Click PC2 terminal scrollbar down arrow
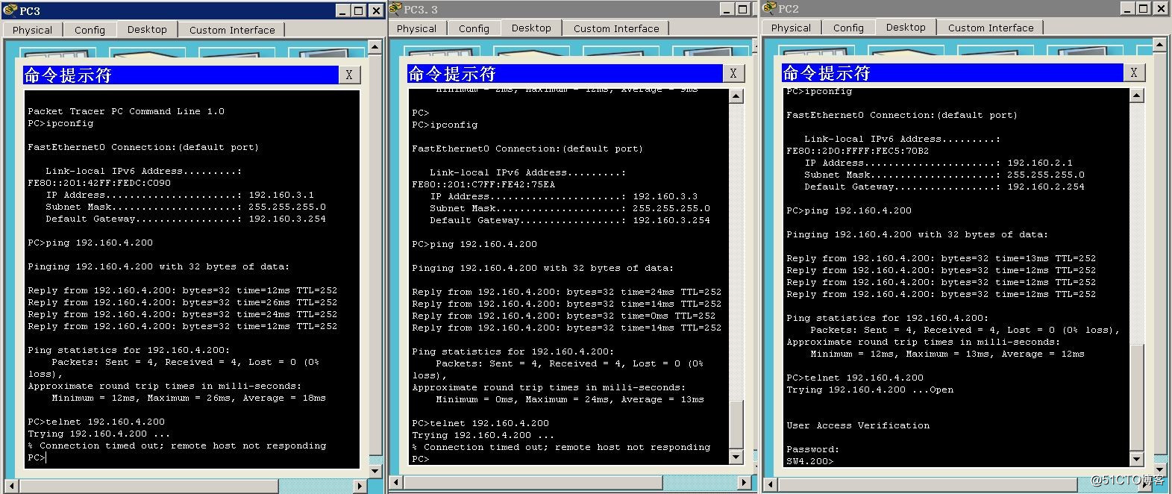Viewport: 1172px width, 494px height. coord(1137,459)
